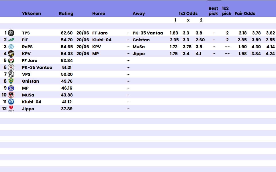
Task: Click the Klubi-04 blue logo in row 11
Action: (11, 102)
